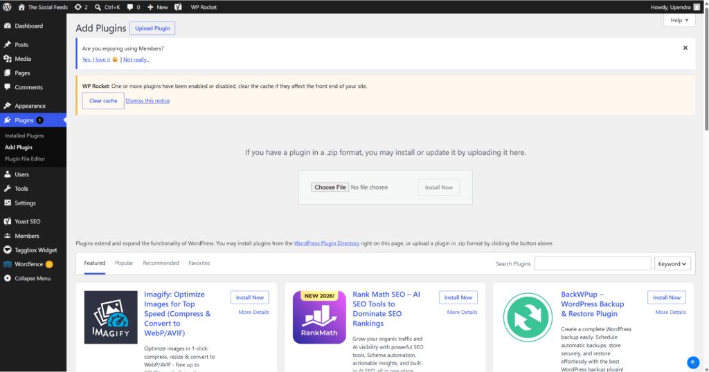Open Yoast icon in the admin bar
The width and height of the screenshot is (709, 372).
(178, 7)
